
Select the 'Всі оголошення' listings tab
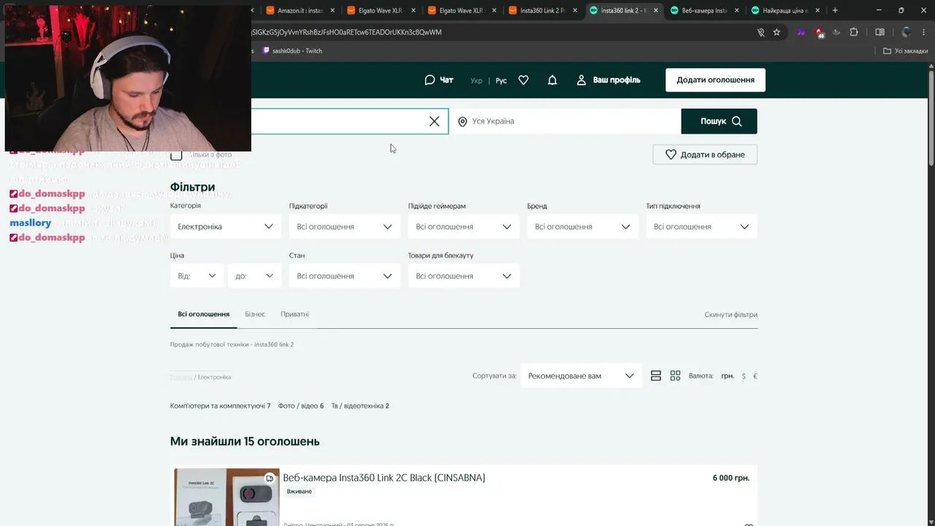tap(204, 314)
